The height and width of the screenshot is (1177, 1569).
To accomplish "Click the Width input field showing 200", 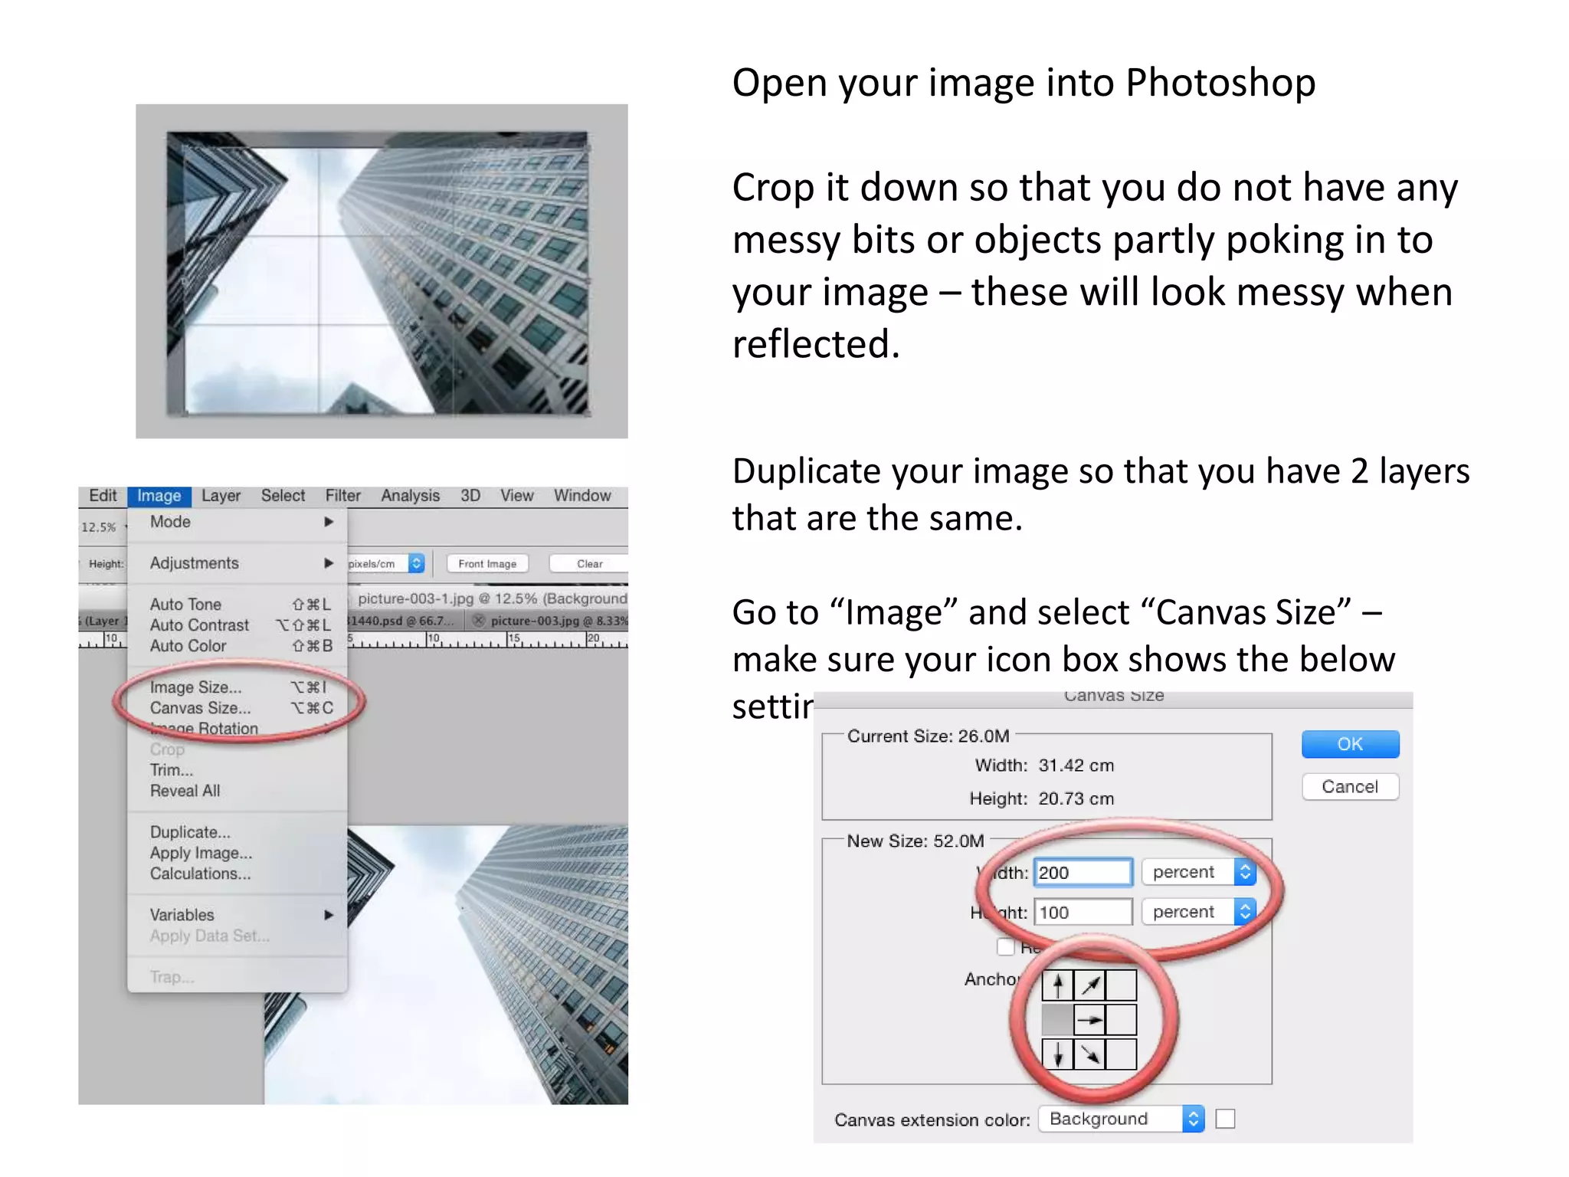I will coord(1082,872).
